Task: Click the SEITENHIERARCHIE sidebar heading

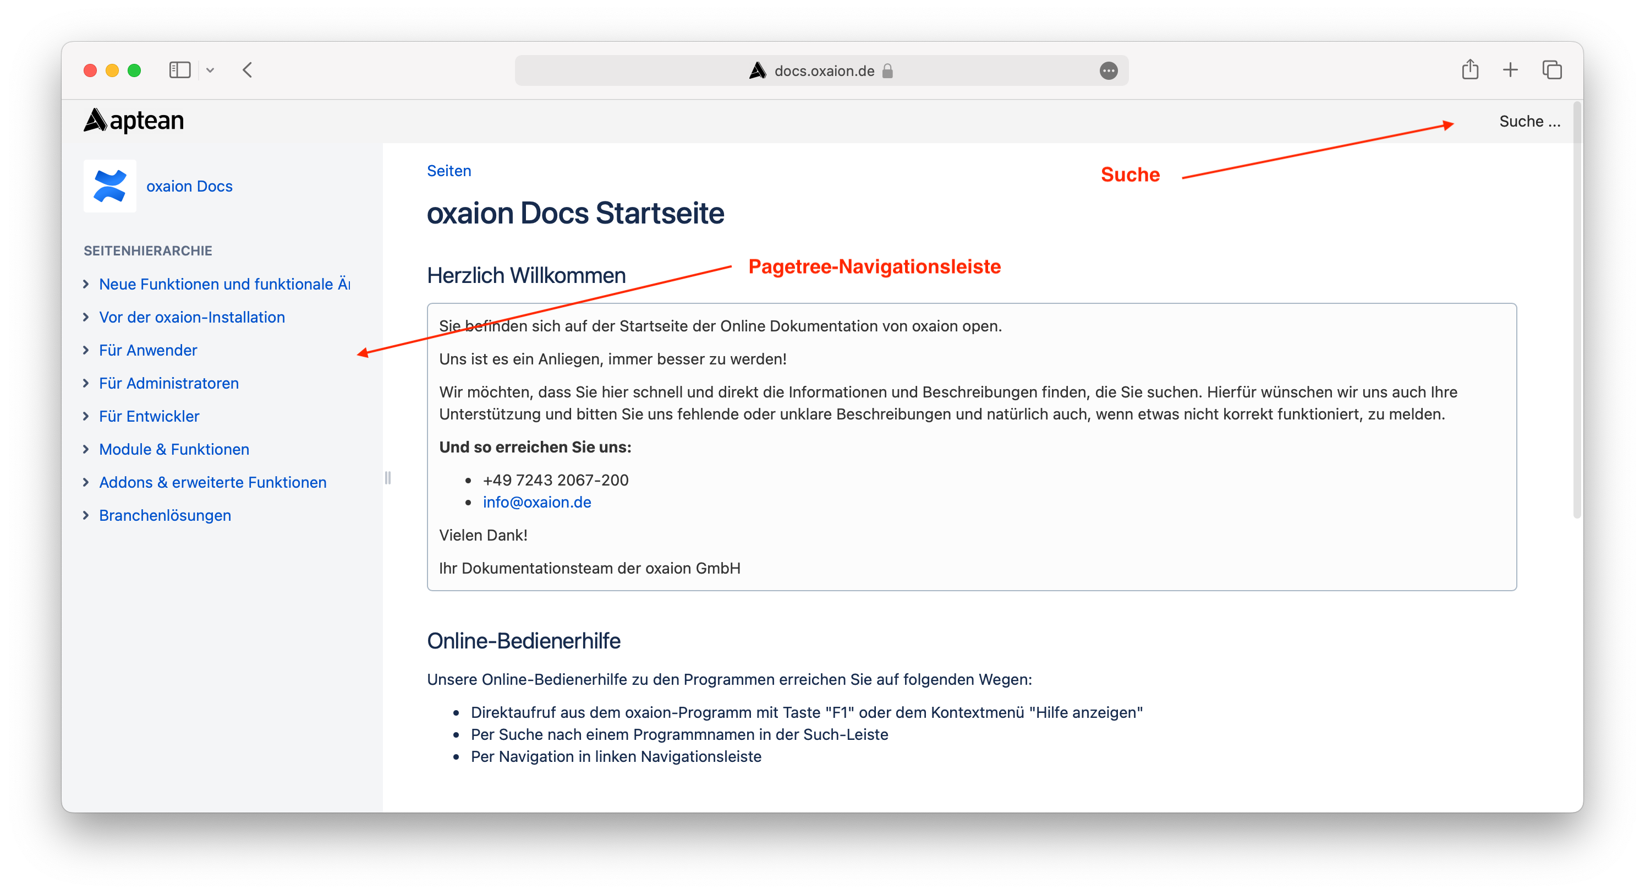Action: pos(147,250)
